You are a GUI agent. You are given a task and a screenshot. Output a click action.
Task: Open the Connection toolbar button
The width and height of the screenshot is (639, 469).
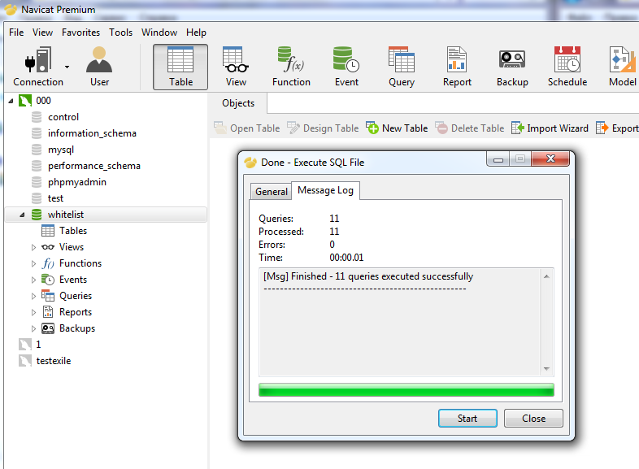[x=38, y=67]
